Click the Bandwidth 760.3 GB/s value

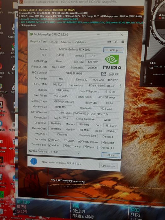106,109
